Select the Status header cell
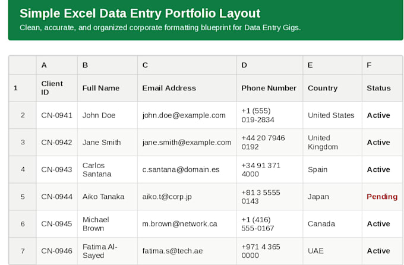The width and height of the screenshot is (404, 265). [383, 88]
